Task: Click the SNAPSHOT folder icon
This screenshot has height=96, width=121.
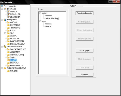Action: 8,63
